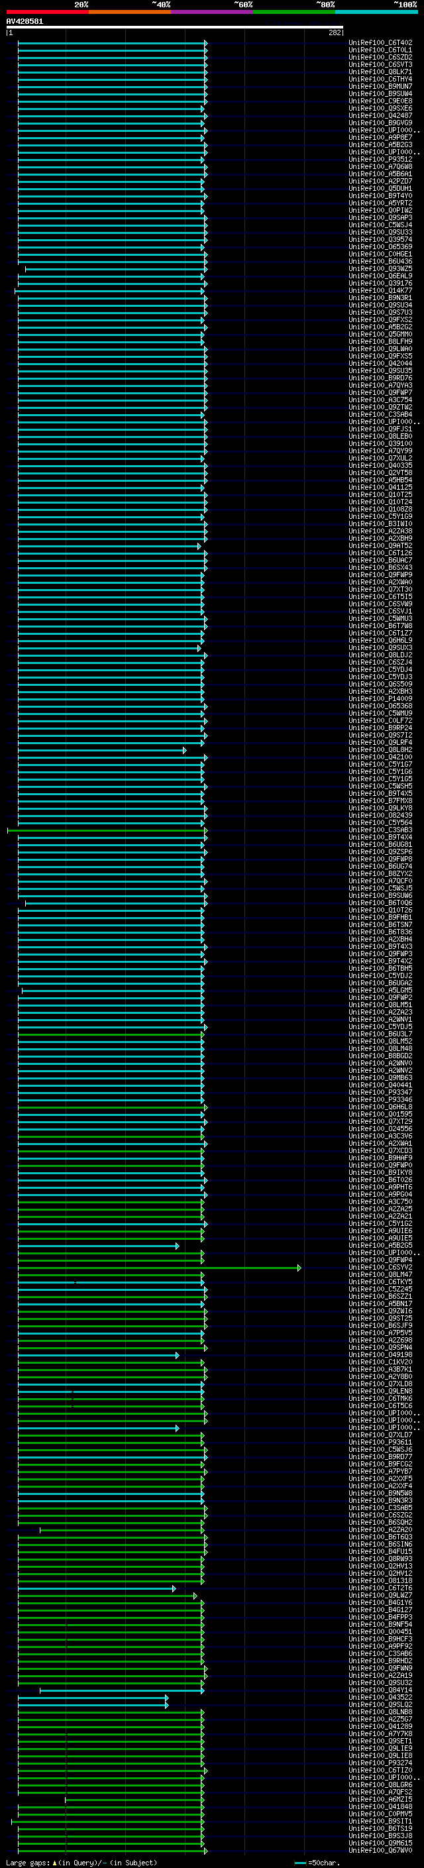Select the UniRef100_A9UIE6 label

click(x=380, y=1231)
